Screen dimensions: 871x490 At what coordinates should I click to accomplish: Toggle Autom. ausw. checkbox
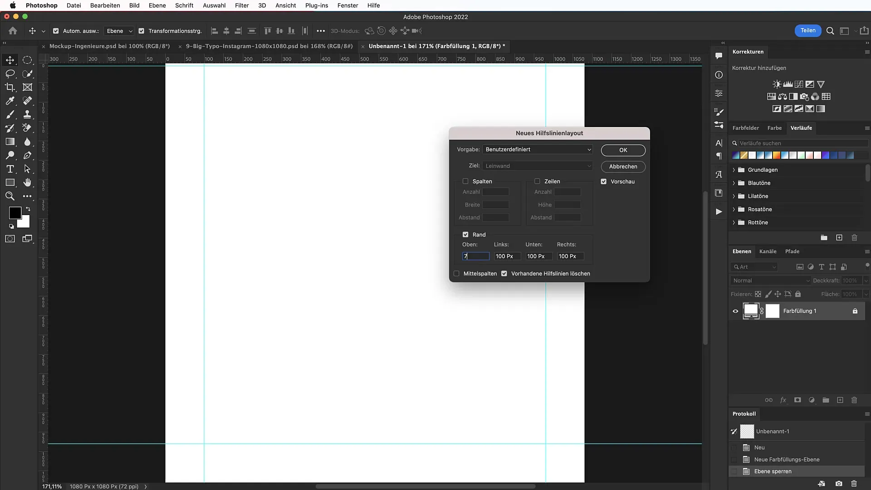[56, 31]
